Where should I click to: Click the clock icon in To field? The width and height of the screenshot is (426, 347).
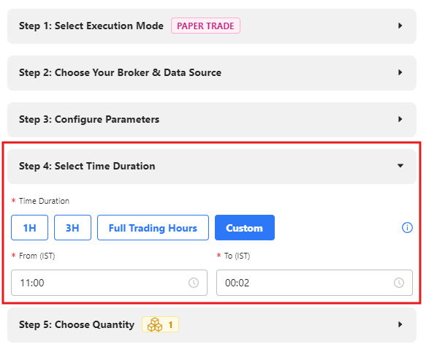(399, 283)
